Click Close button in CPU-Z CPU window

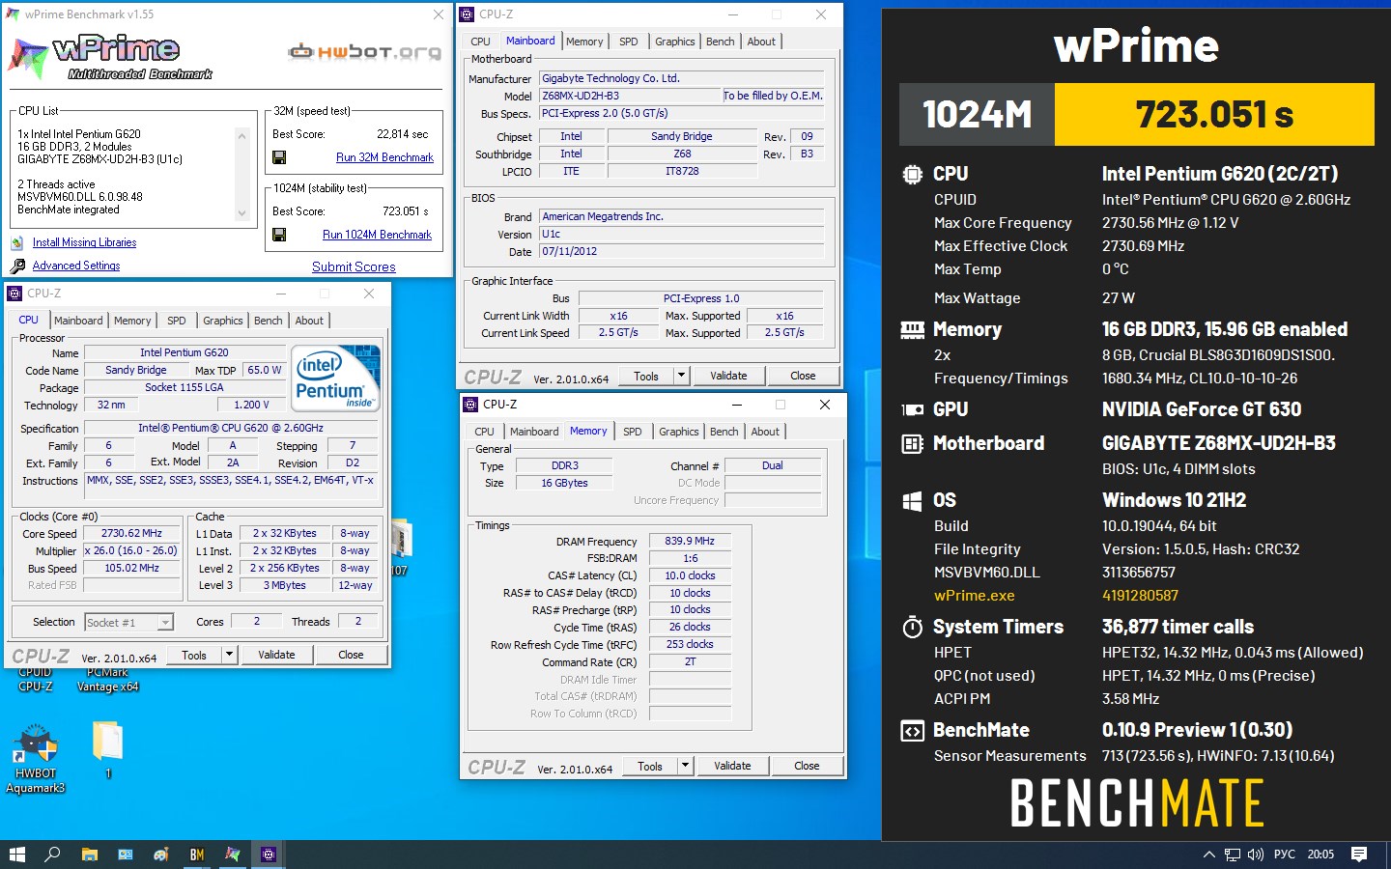pos(351,655)
